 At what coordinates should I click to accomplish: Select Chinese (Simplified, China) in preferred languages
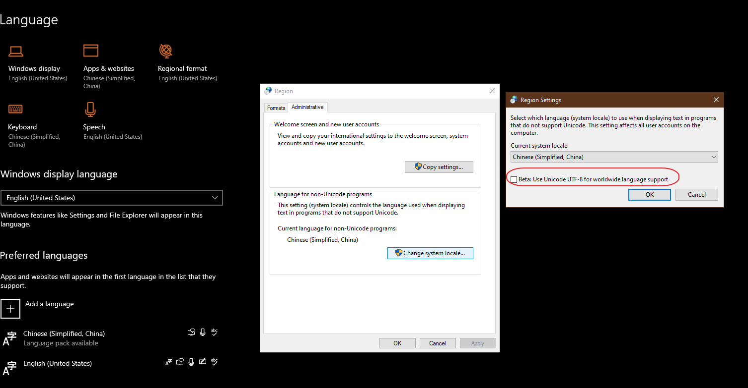tap(64, 333)
